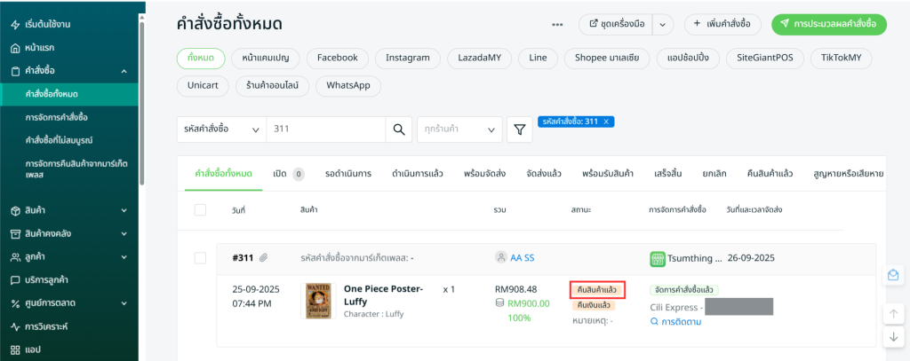Check the checkbox for order #311
This screenshot has width=910, height=361.
[200, 258]
